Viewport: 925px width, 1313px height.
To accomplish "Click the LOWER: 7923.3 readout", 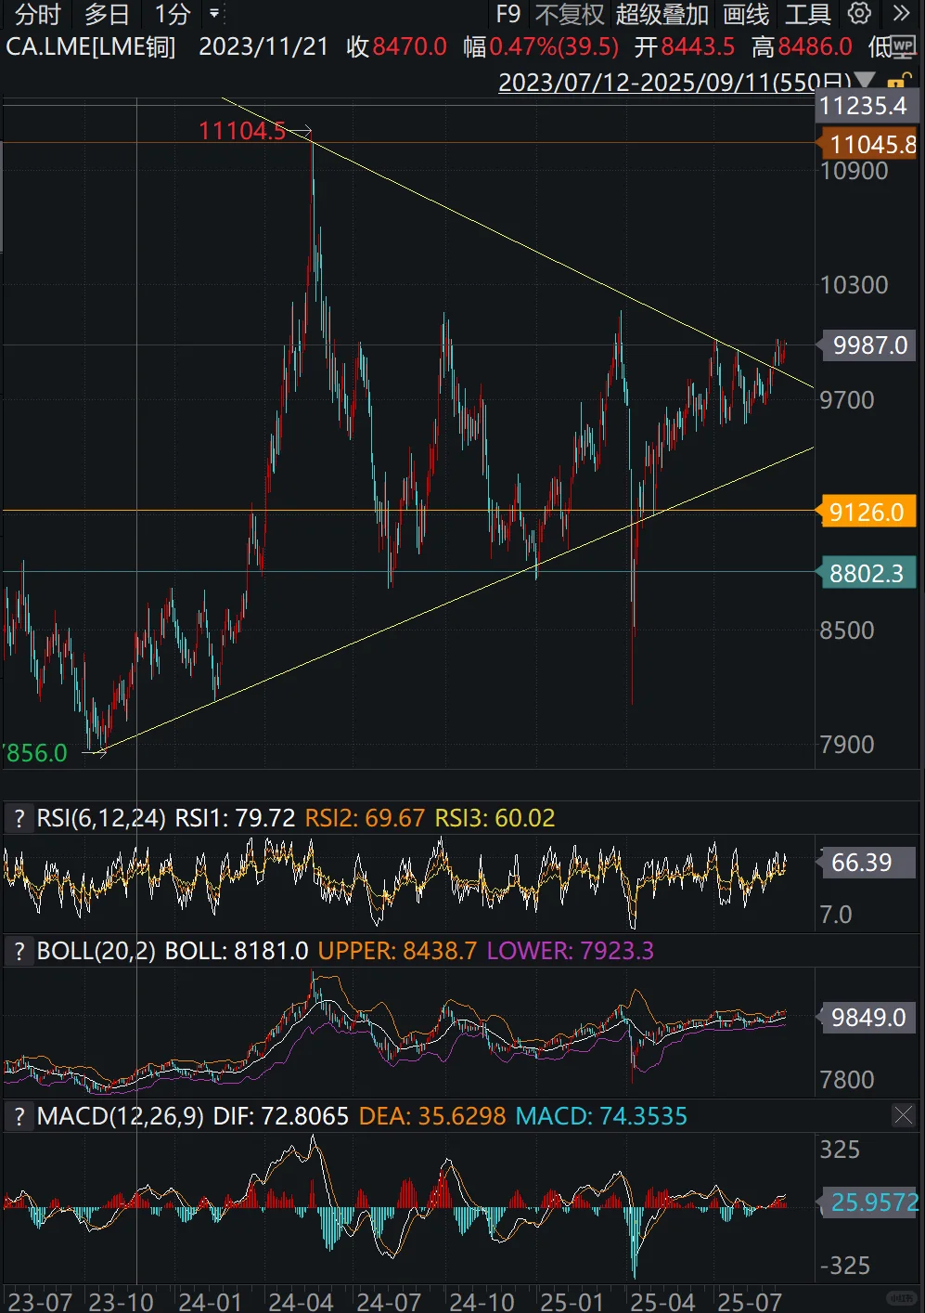I will [571, 951].
